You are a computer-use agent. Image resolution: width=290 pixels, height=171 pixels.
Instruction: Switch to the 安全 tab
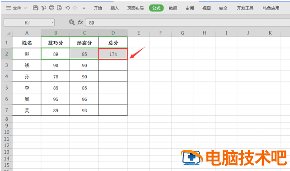tap(223, 8)
